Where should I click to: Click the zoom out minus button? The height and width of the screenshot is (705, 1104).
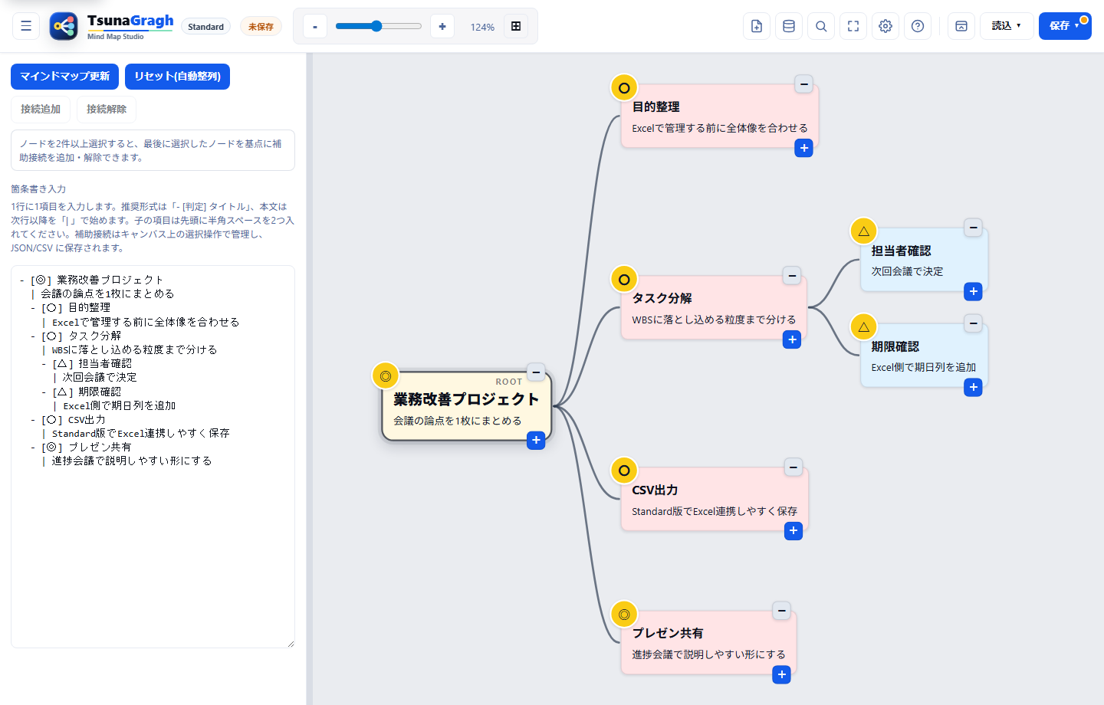click(x=315, y=26)
